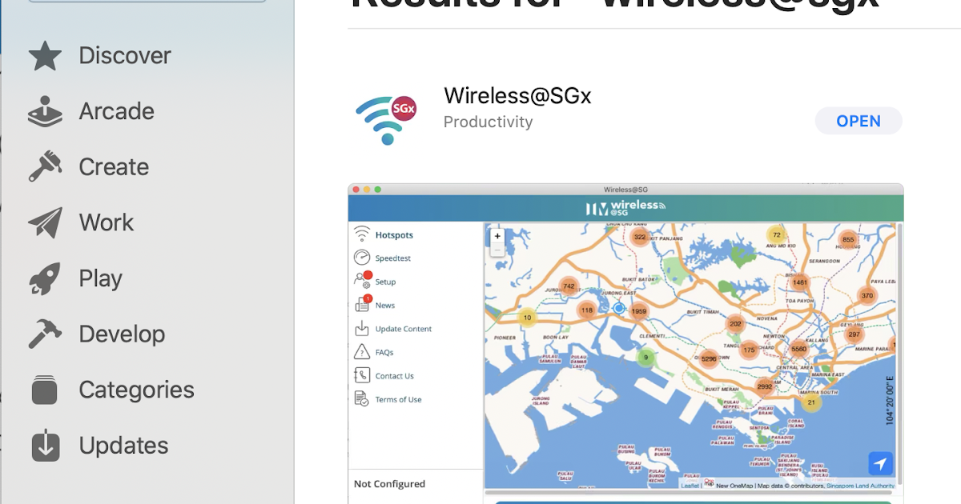
Task: Click the Updates download icon
Action: click(45, 446)
